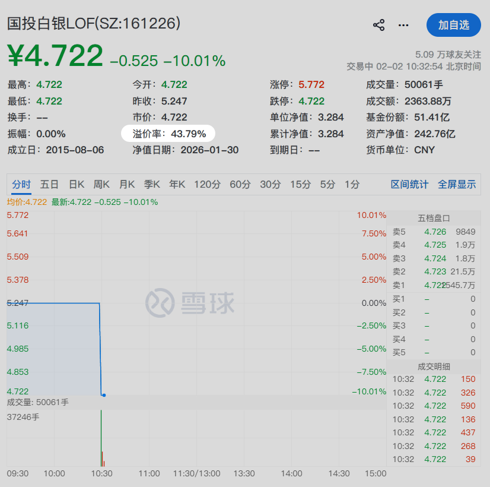Click the 卖2 row at 4.723
Viewport: 490px width, 487px height.
click(434, 271)
